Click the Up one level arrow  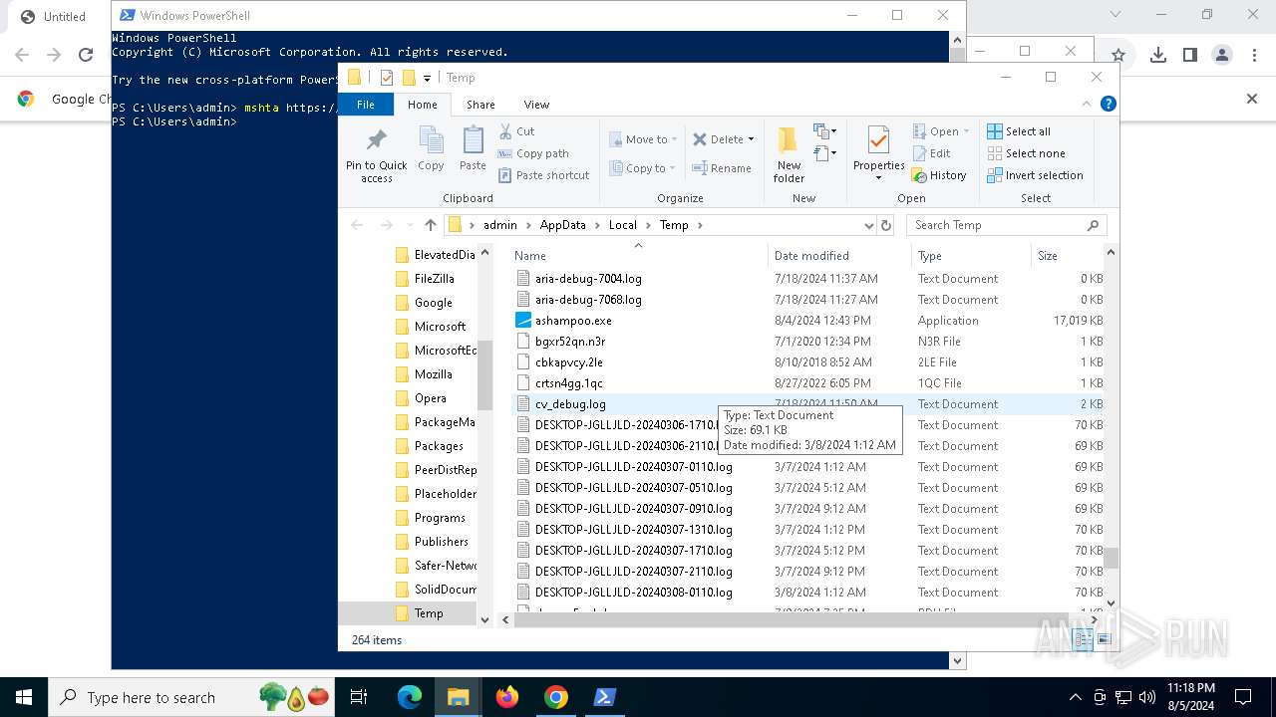[x=431, y=225]
